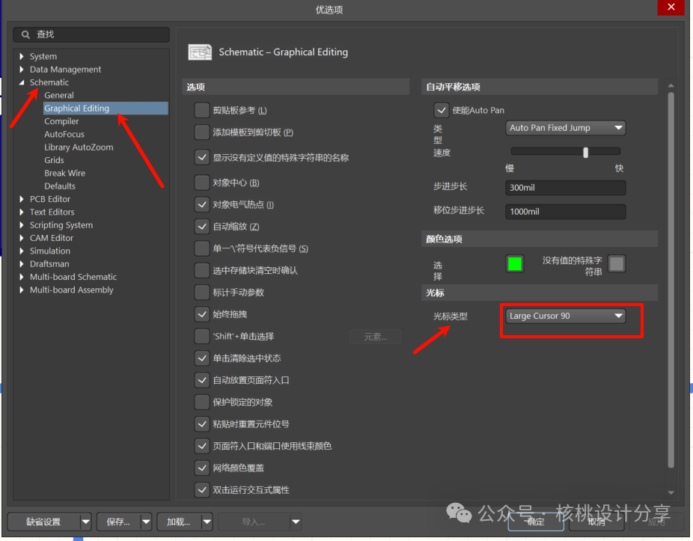The width and height of the screenshot is (693, 541).
Task: Enable the 对象中心 checkbox
Action: (201, 183)
